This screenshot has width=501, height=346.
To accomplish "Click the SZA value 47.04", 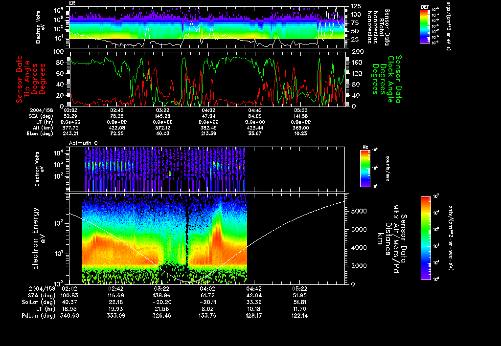I will click(208, 116).
